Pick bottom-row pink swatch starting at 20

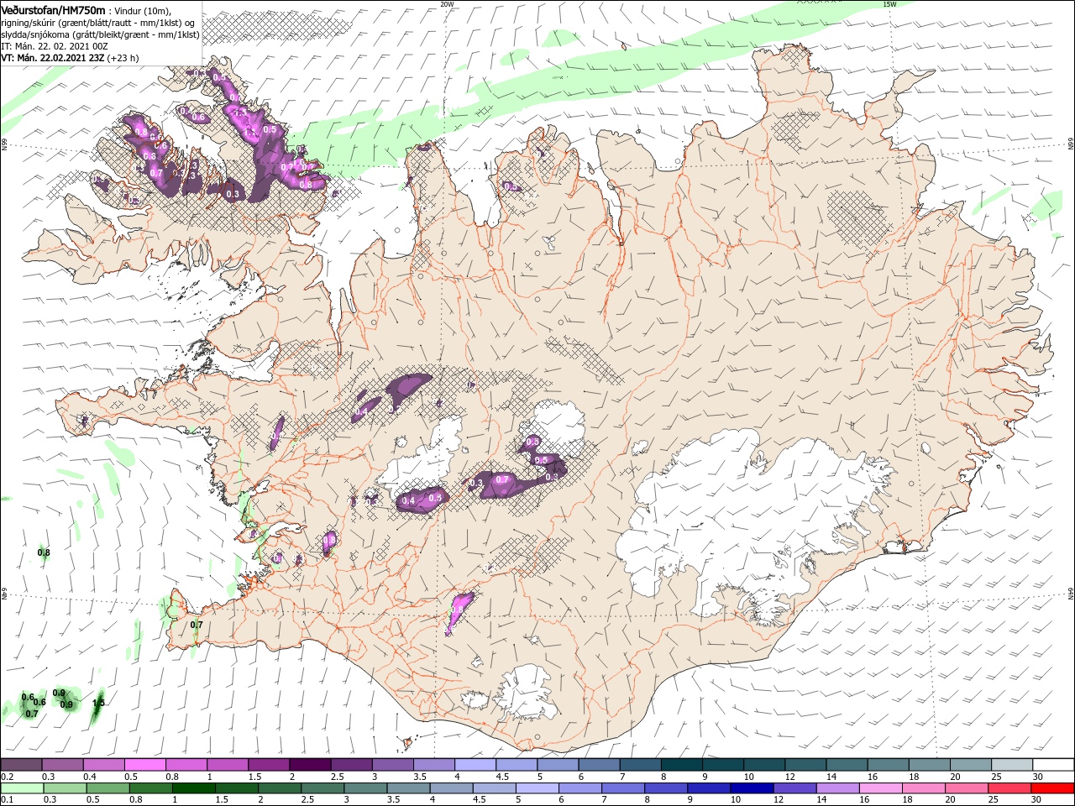967,788
